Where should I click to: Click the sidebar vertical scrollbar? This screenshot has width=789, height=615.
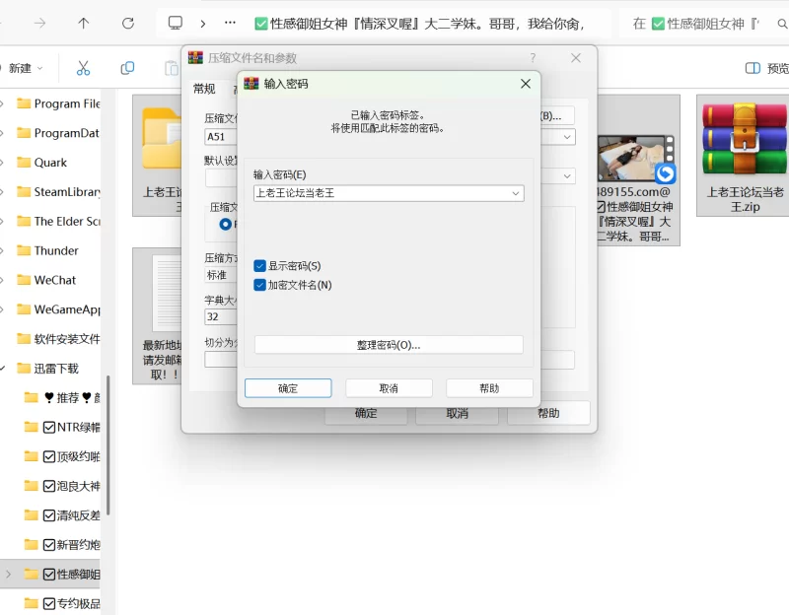108,444
